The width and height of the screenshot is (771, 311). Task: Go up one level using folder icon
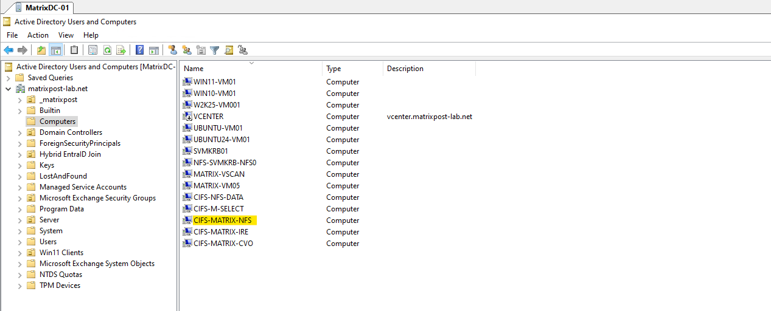(41, 50)
